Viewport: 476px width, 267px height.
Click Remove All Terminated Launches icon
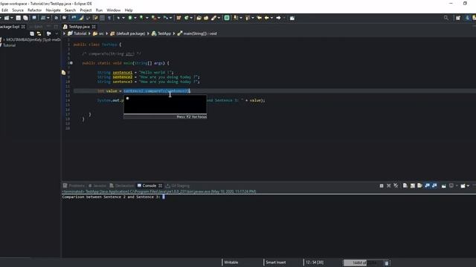[396, 185]
